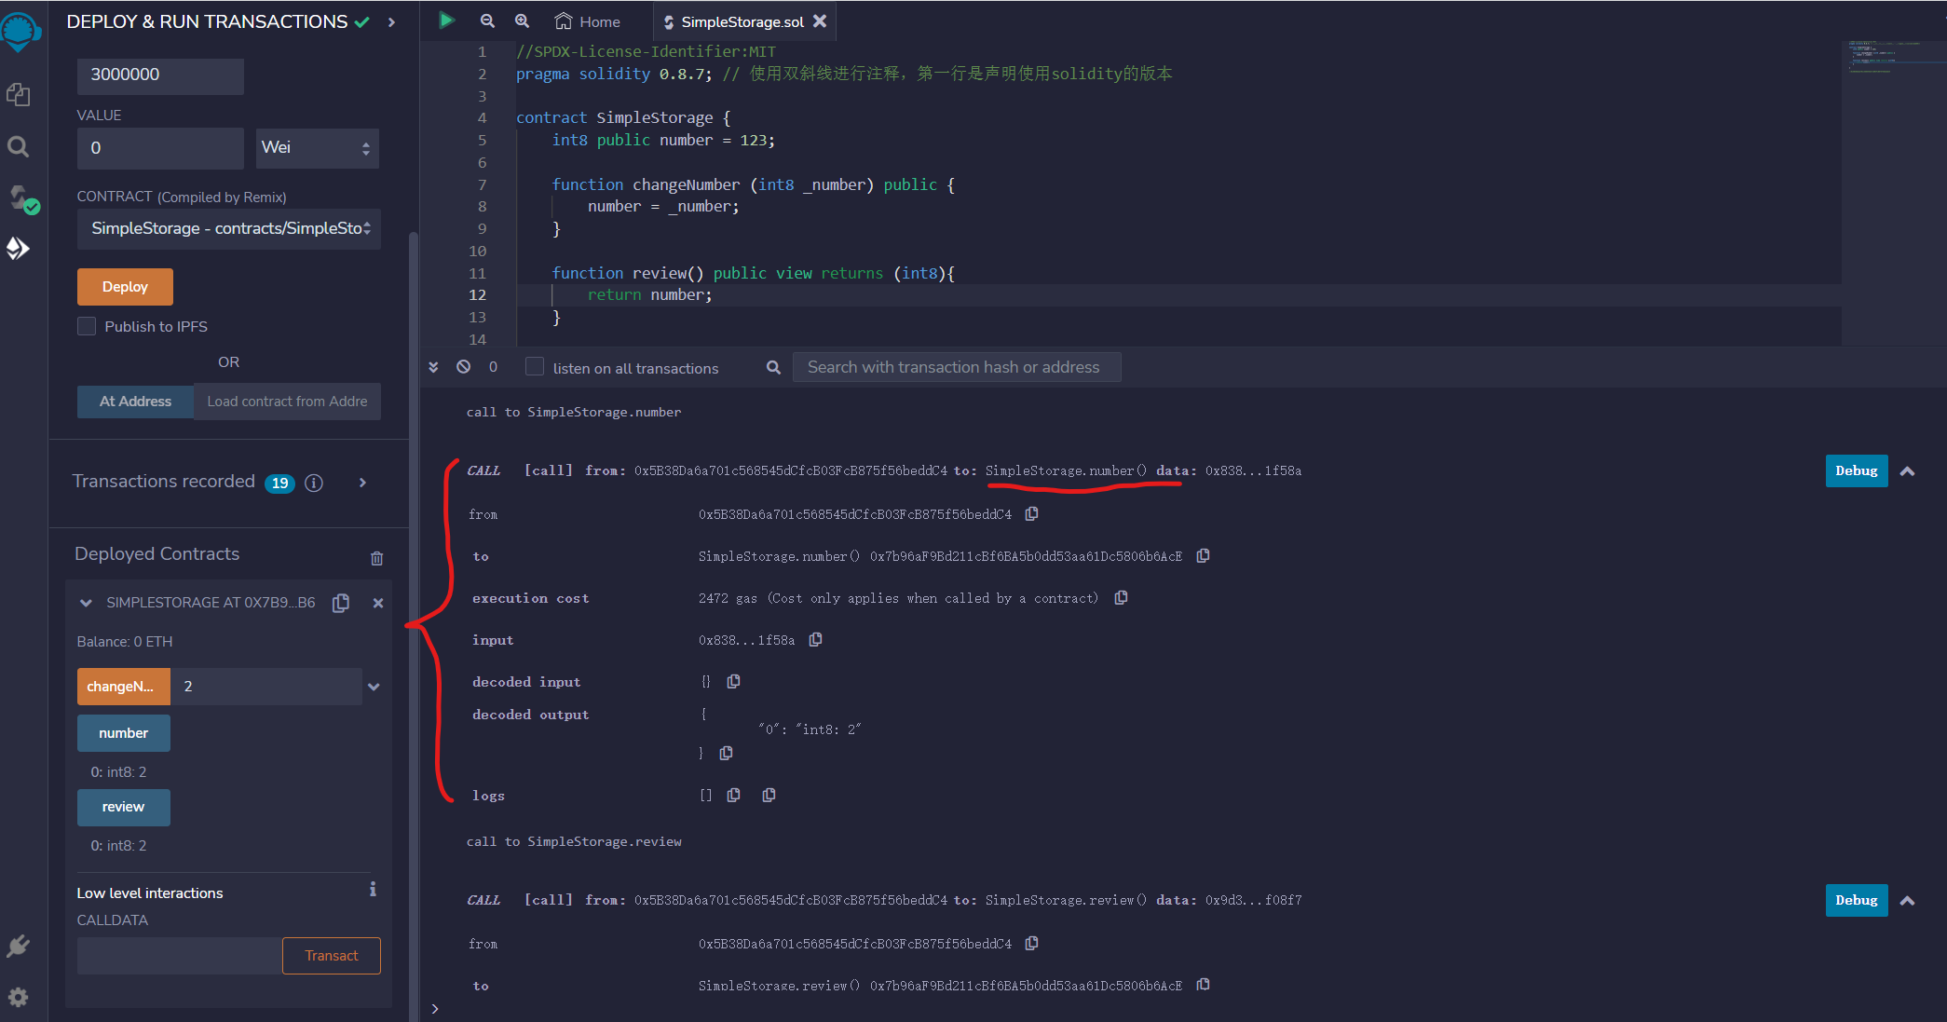Click the transaction hash search field
Image resolution: width=1947 pixels, height=1022 pixels.
956,367
